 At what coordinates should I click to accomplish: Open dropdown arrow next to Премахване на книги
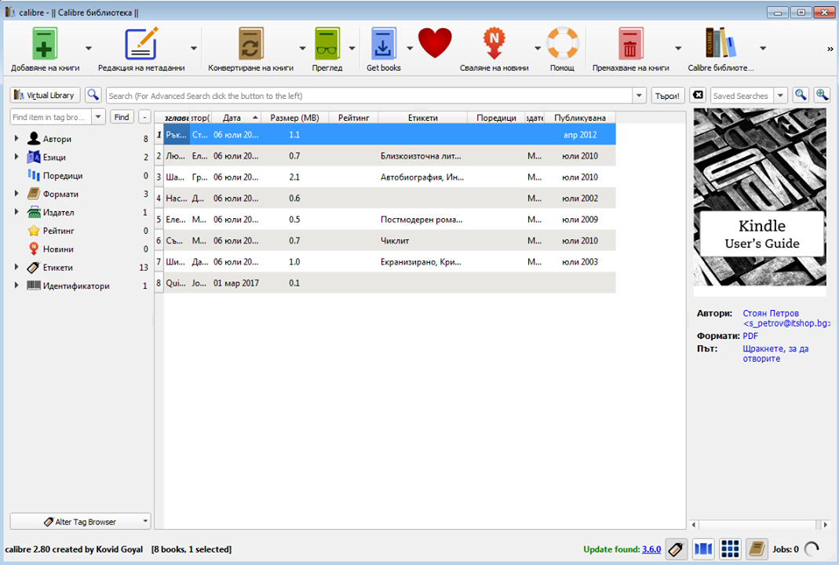[x=678, y=48]
